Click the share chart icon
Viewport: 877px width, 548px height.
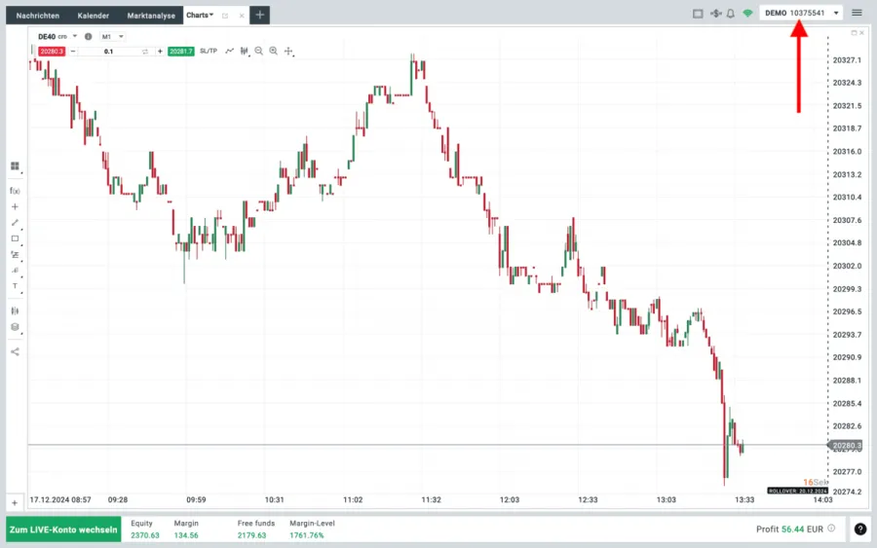click(x=15, y=351)
